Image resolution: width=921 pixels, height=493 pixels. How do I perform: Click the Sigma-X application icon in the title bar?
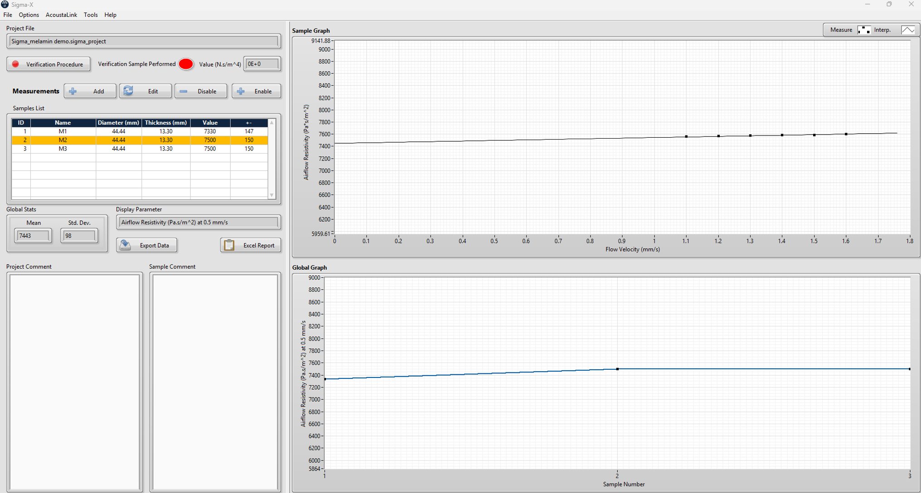pos(5,5)
